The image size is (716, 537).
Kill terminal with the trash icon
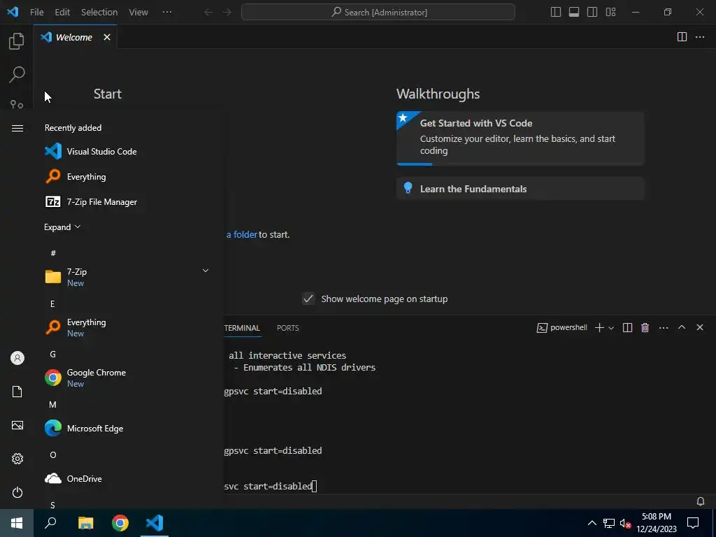pyautogui.click(x=645, y=327)
